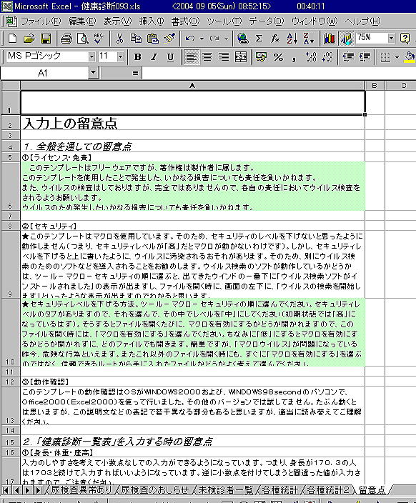Image resolution: width=416 pixels, height=503 pixels.
Task: Open the 書式(O) menu
Action: (x=185, y=21)
